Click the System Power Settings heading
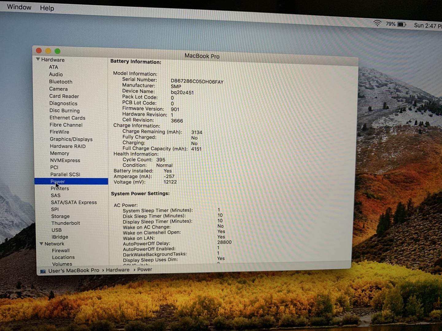The width and height of the screenshot is (442, 331). [x=140, y=193]
